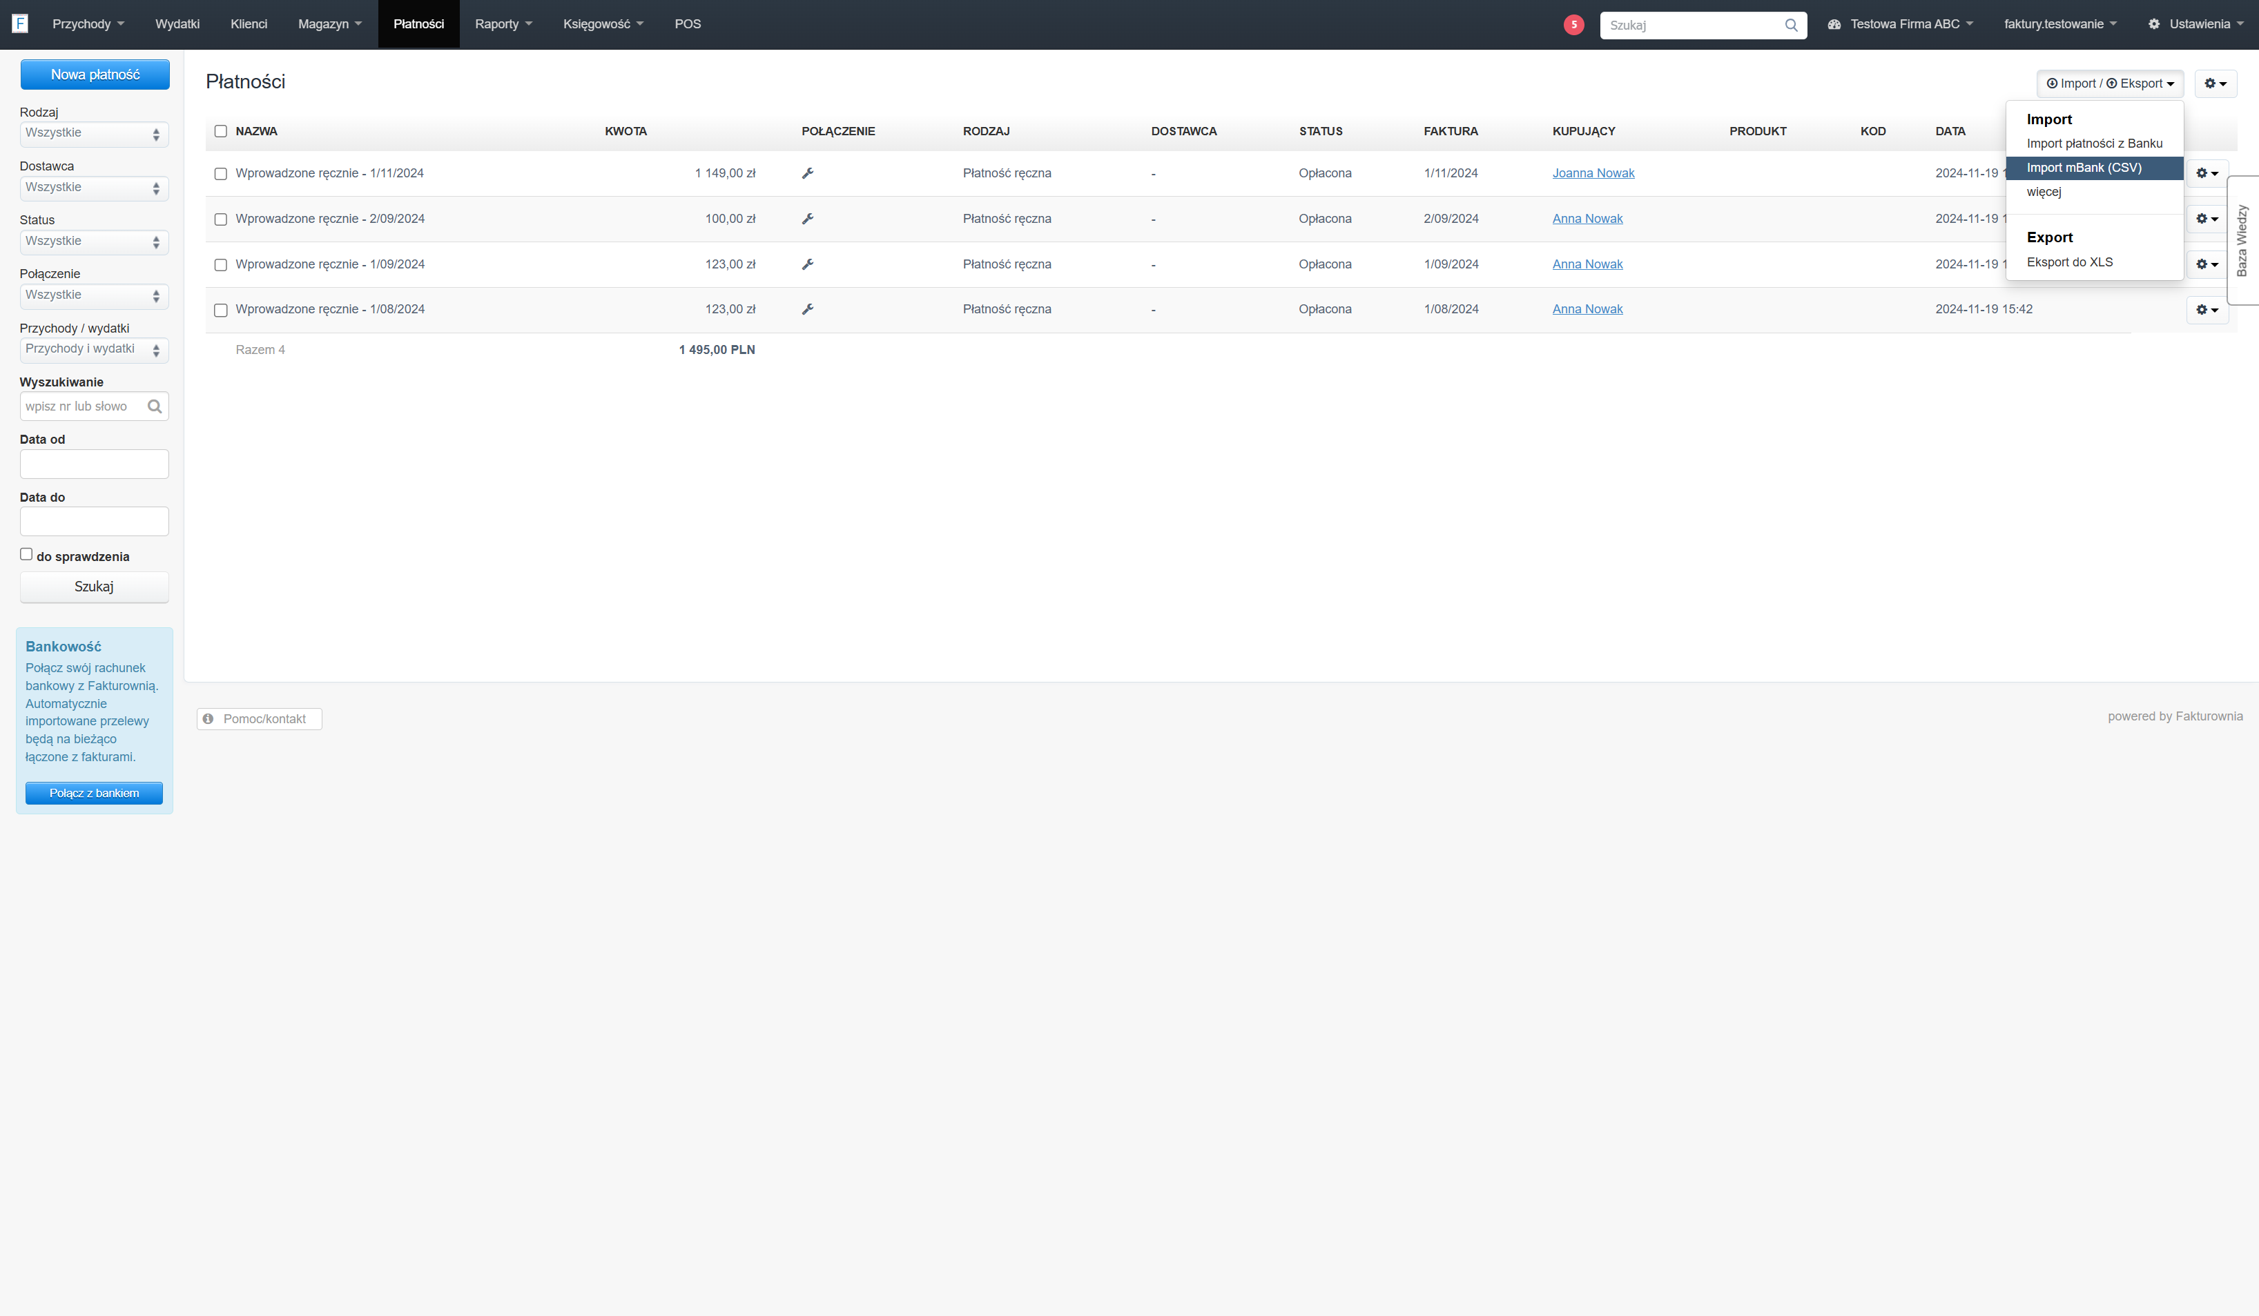Viewport: 2259px width, 1316px height.
Task: Click the gear icon next to Ustawienia
Action: click(2153, 24)
